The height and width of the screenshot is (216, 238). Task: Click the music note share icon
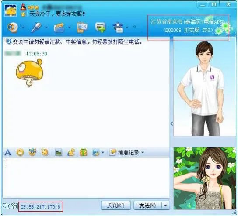click(71, 152)
